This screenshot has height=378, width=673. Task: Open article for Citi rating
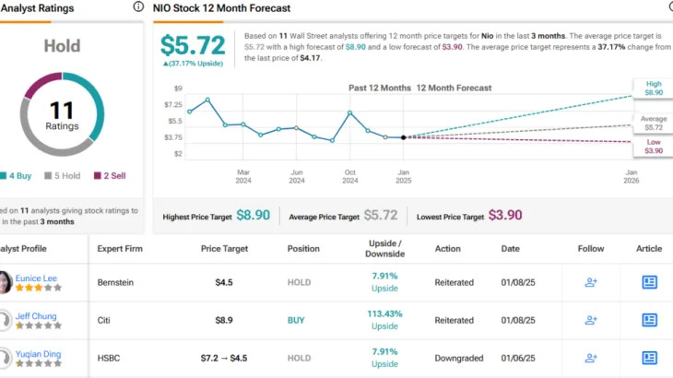coord(649,320)
